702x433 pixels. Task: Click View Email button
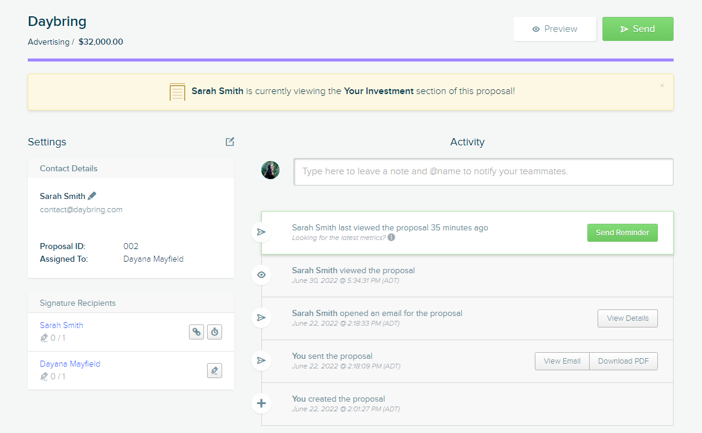562,361
